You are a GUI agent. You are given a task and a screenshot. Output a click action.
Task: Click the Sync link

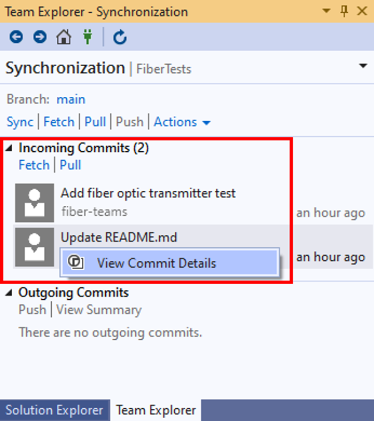click(x=20, y=122)
